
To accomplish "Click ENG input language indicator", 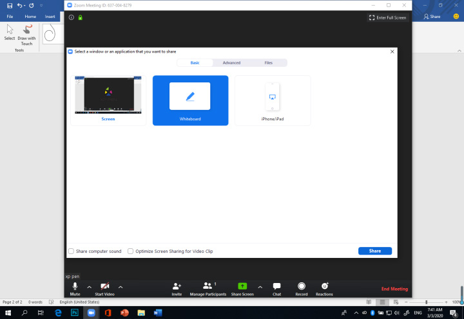I will 418,313.
